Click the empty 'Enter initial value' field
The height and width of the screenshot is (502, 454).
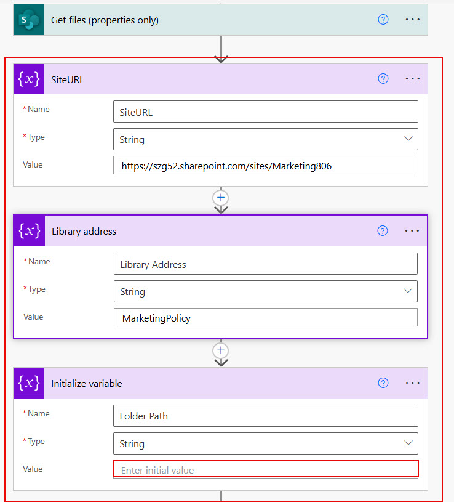coord(265,470)
